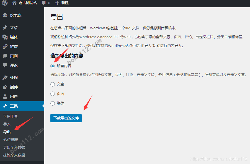Click the 插件 plug icon
250x164 pixels.
5,87
